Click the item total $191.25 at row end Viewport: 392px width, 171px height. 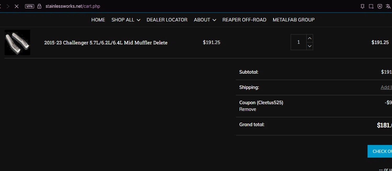(x=380, y=42)
